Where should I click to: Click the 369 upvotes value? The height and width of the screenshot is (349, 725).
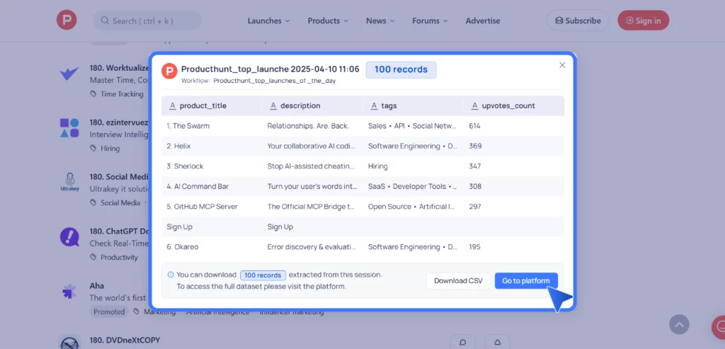click(475, 146)
